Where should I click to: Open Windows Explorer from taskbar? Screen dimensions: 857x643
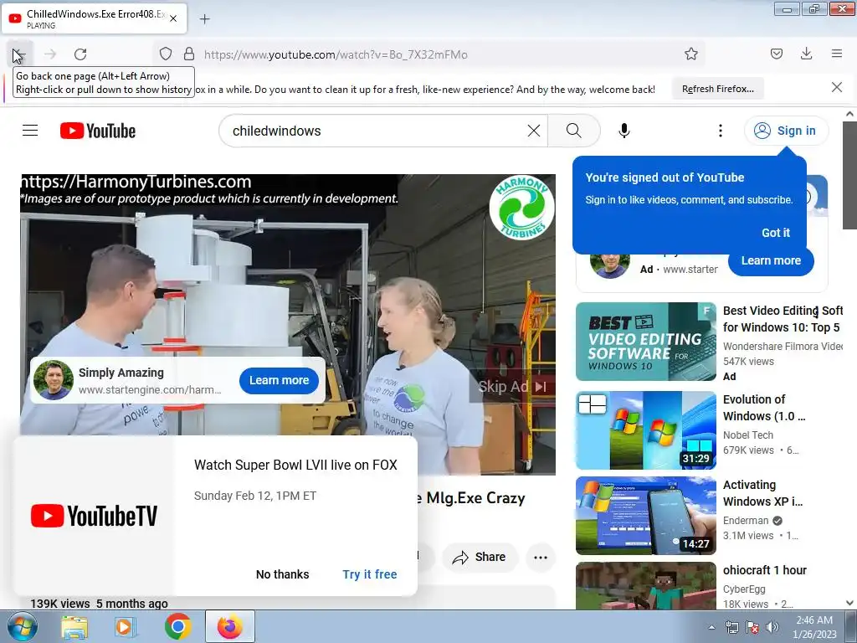(74, 626)
